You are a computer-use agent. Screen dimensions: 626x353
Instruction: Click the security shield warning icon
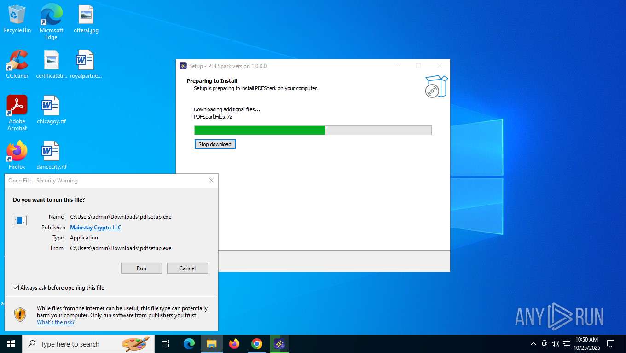[20, 314]
